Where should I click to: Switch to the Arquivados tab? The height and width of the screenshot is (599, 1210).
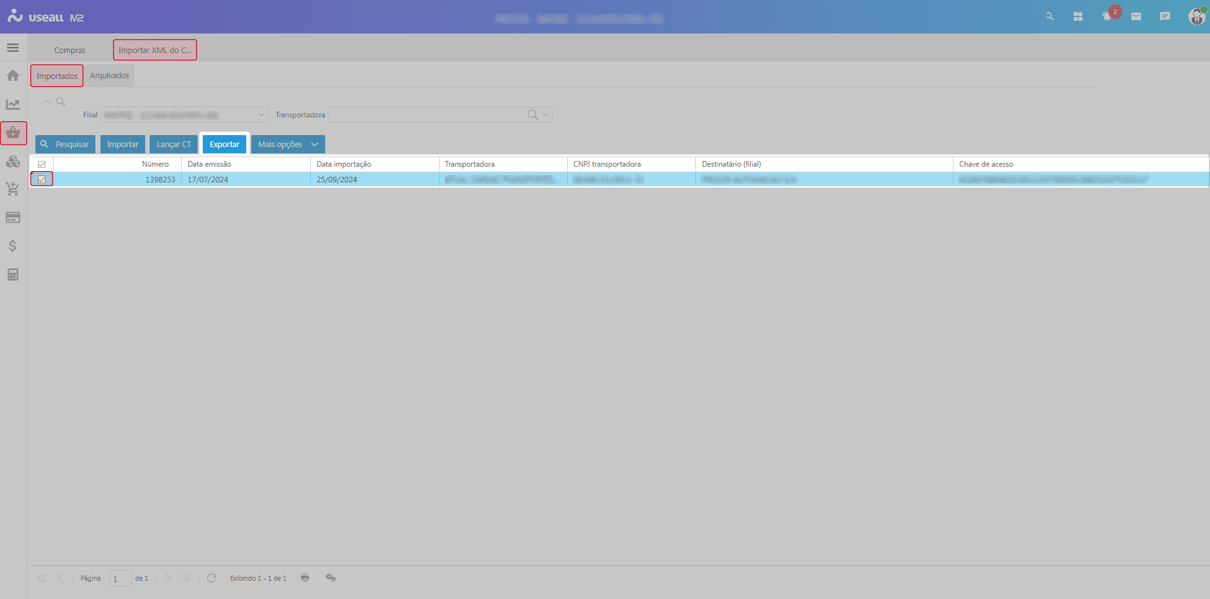pos(109,76)
